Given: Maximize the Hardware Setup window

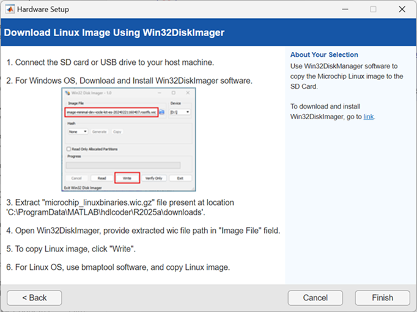Looking at the screenshot, I should (x=373, y=9).
